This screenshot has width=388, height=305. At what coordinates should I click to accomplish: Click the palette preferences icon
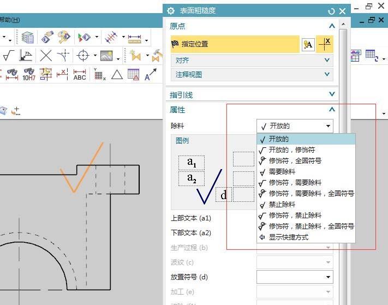(x=64, y=37)
